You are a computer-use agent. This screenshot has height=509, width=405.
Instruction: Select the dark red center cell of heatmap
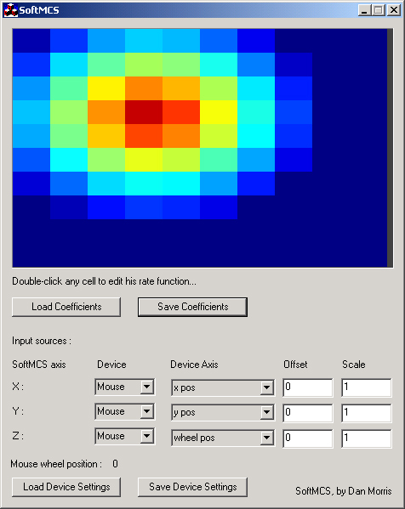[x=144, y=112]
